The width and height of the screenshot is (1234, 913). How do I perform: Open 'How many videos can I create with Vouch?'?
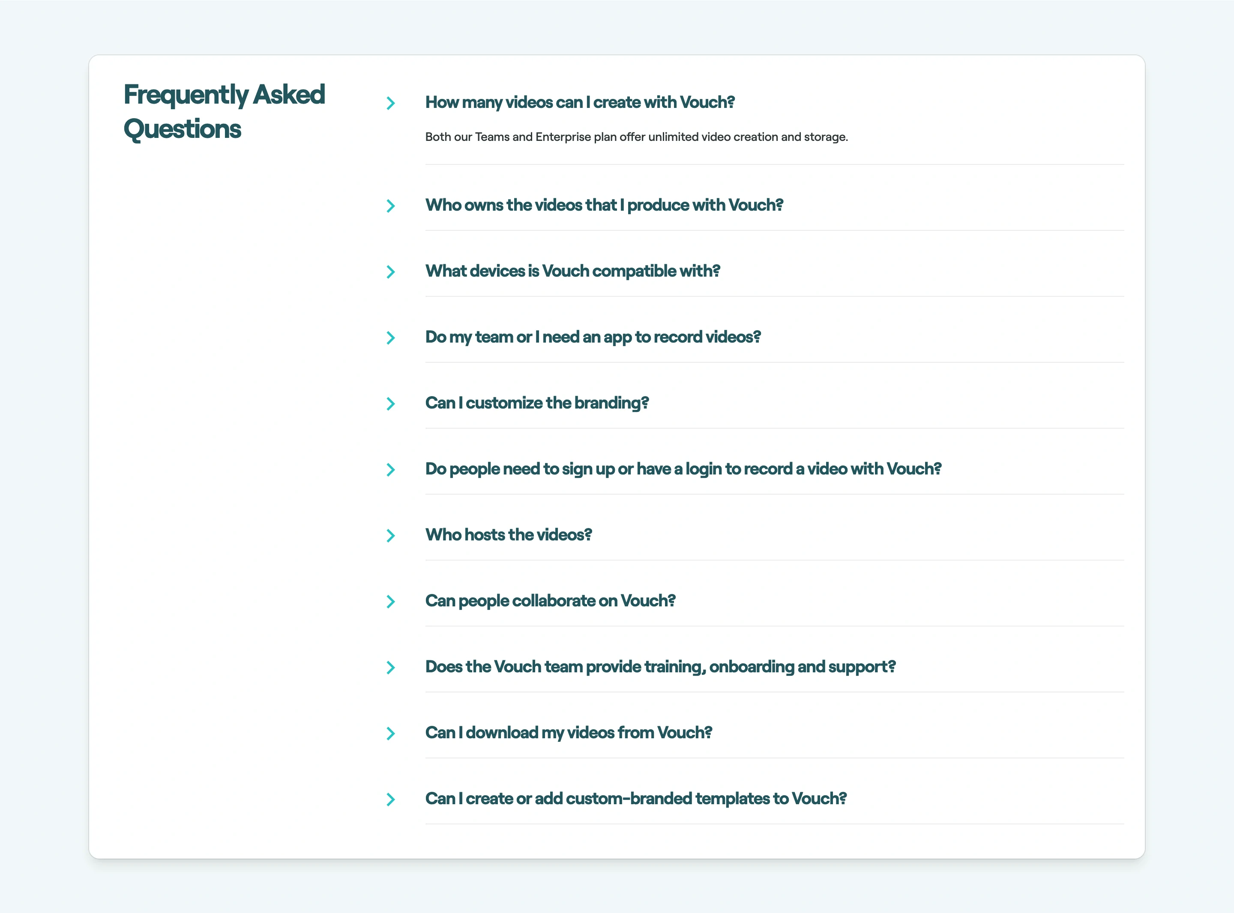[x=580, y=102]
